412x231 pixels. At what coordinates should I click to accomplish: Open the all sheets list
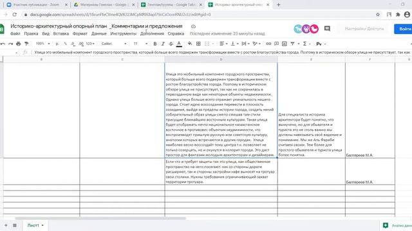coord(15,225)
